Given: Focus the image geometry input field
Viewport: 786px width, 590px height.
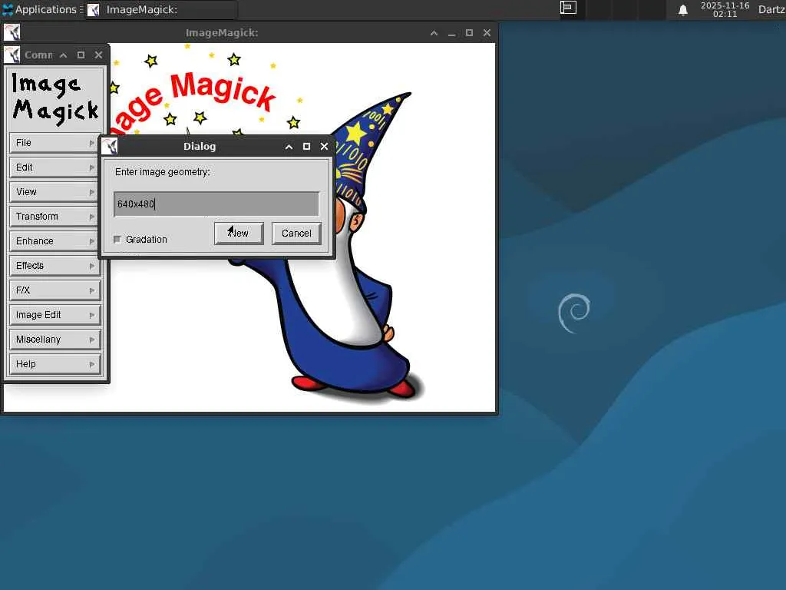Looking at the screenshot, I should [x=216, y=204].
